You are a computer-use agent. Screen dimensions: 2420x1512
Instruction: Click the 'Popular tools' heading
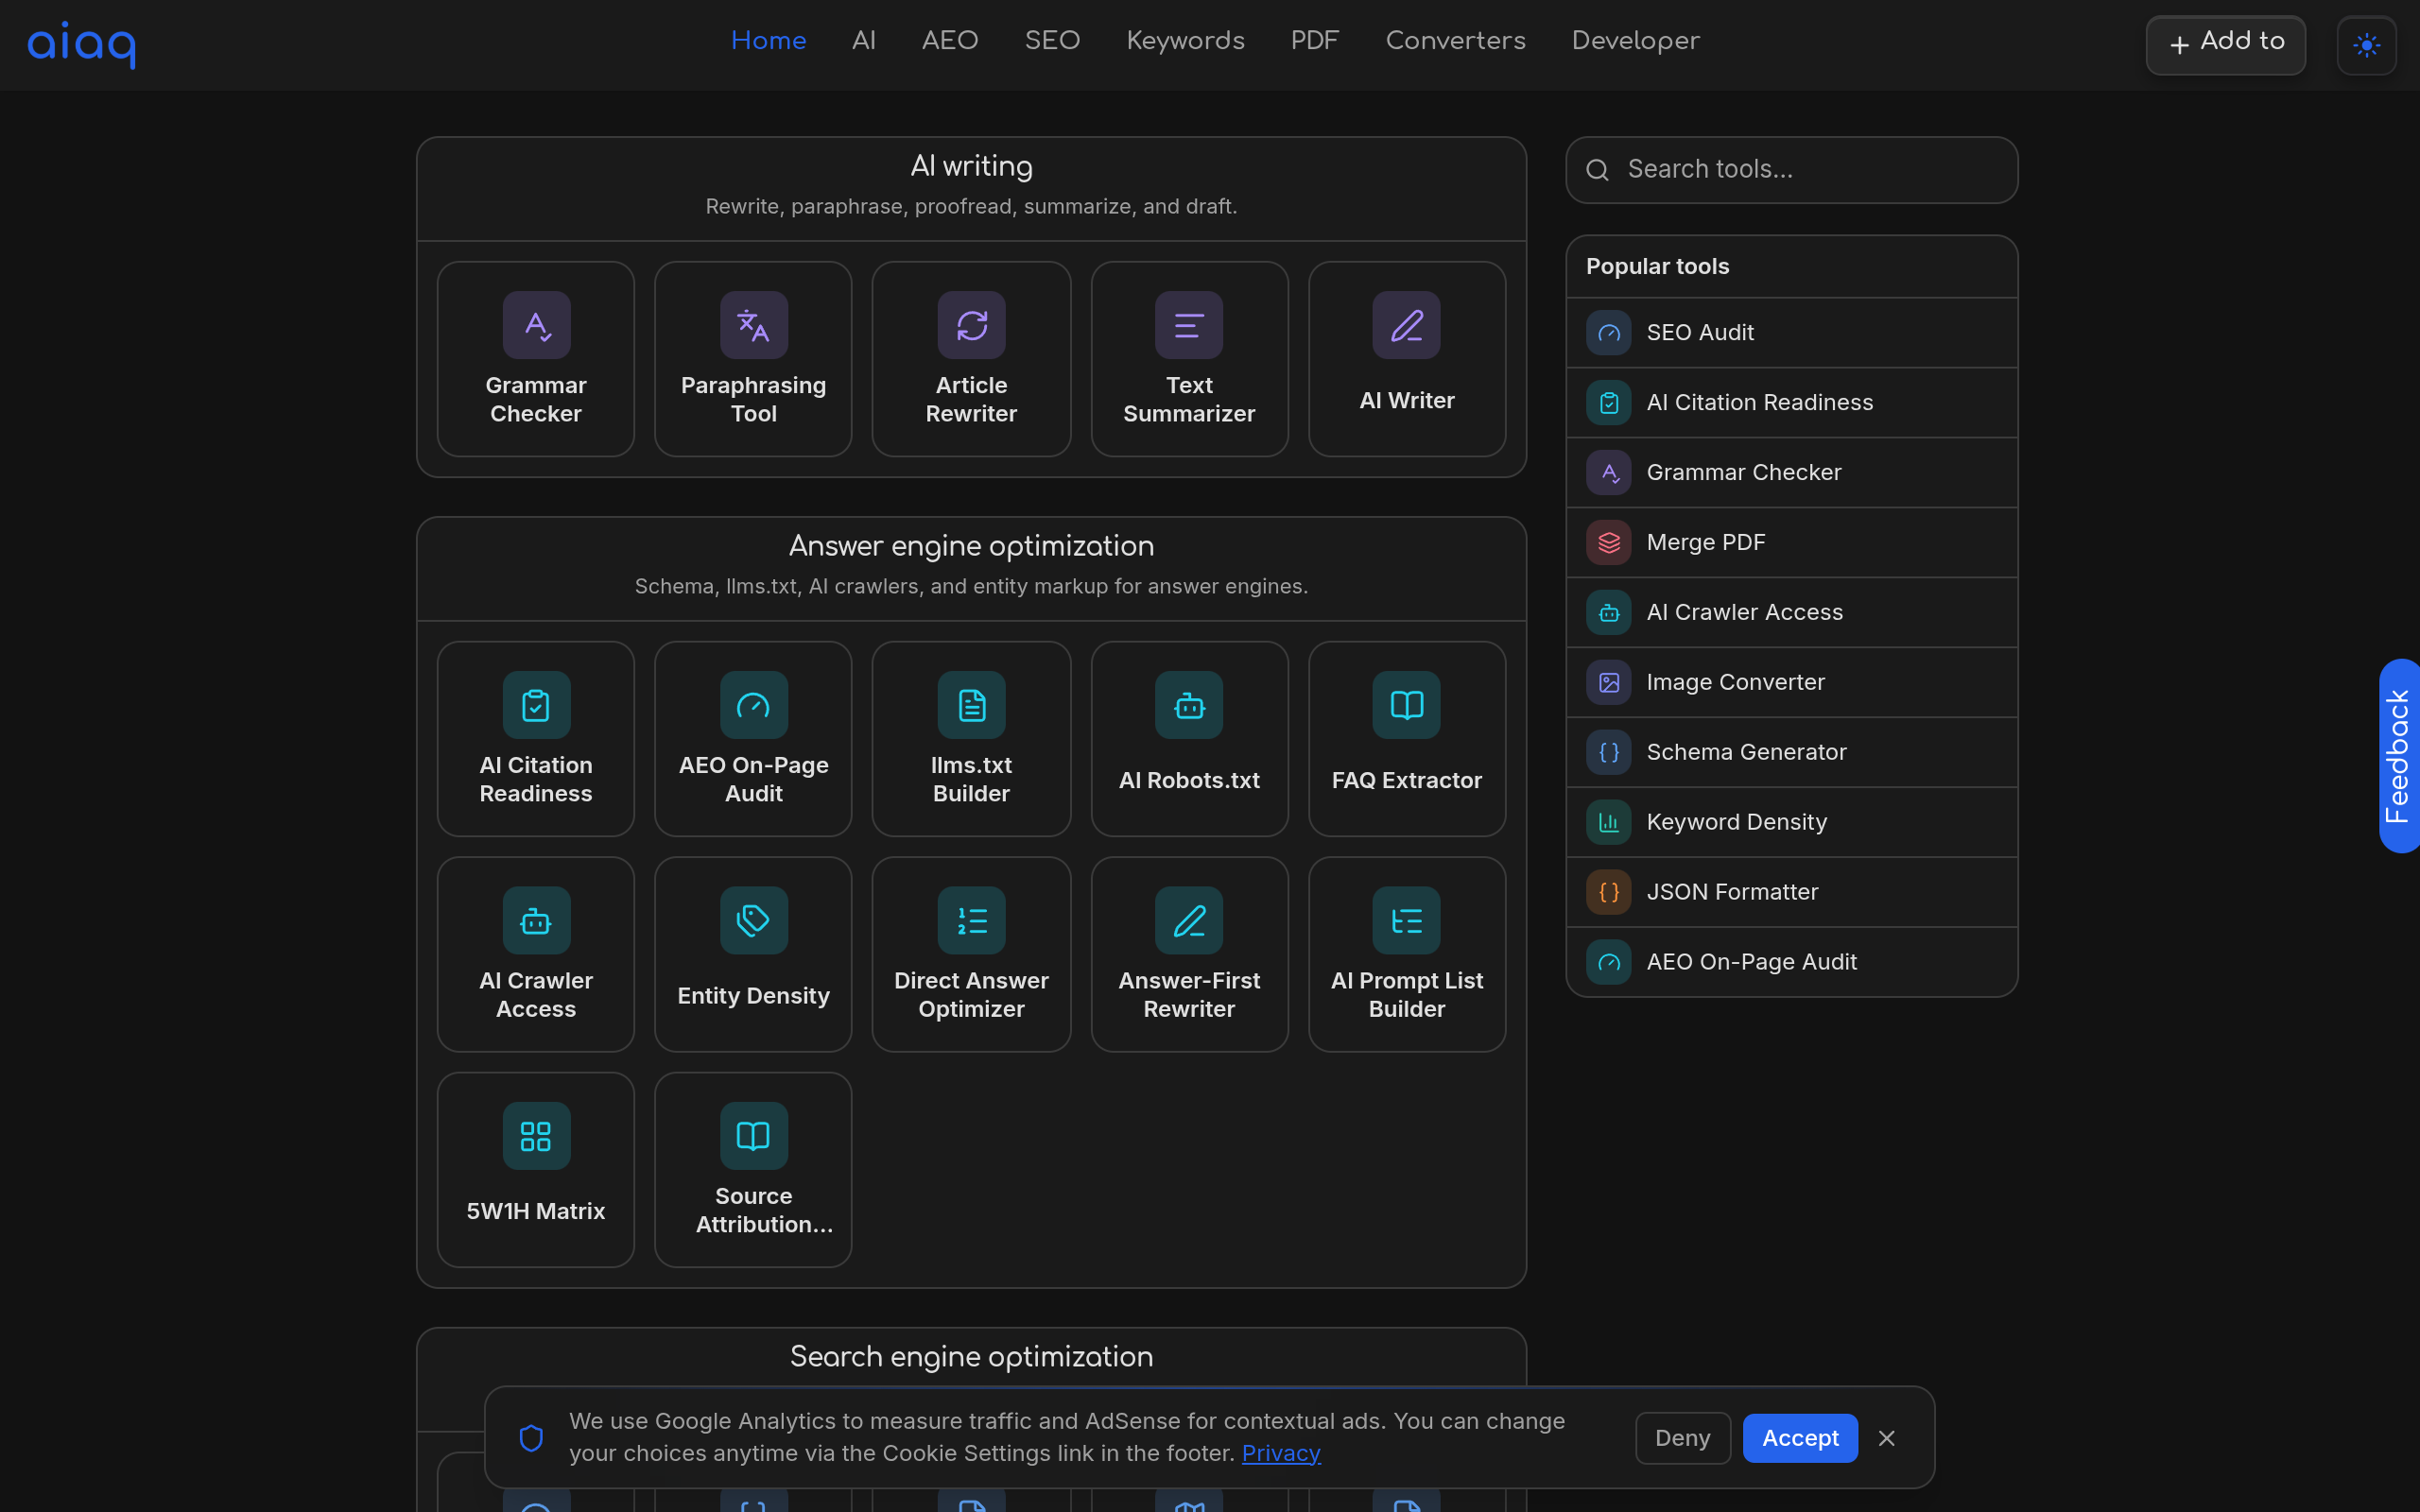click(x=1657, y=267)
